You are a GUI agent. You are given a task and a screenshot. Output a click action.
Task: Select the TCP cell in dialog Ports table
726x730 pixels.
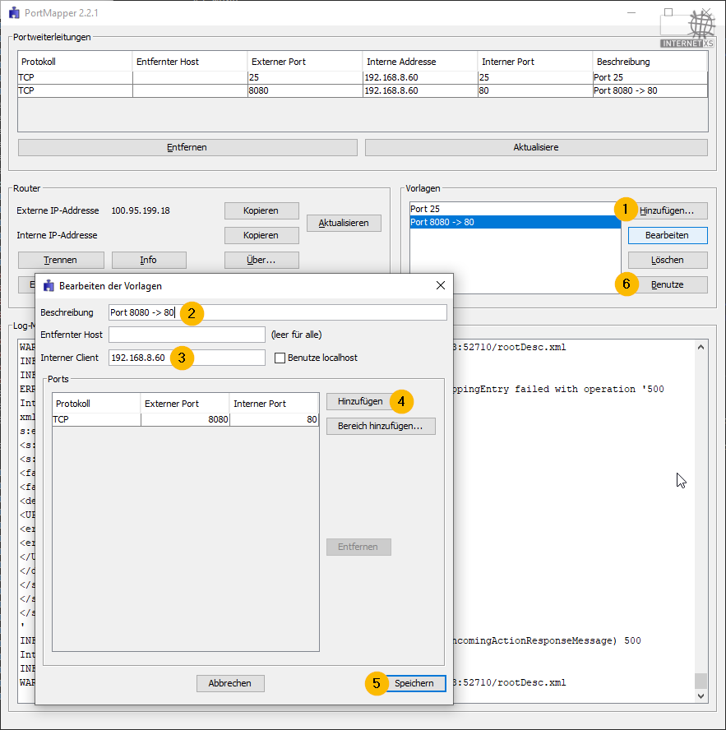[x=96, y=419]
